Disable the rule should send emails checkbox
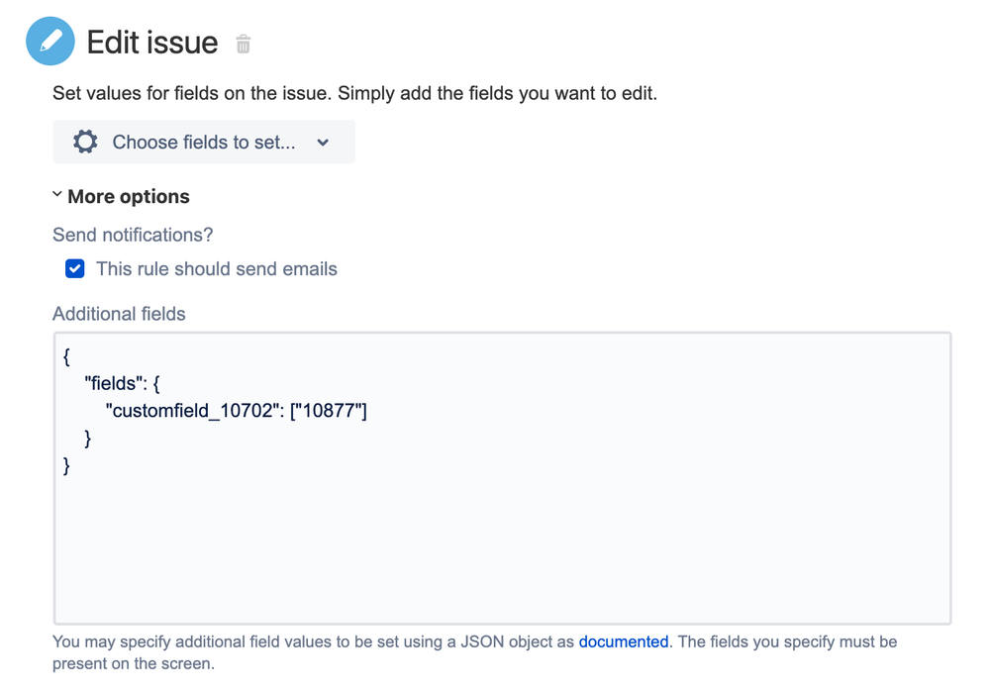This screenshot has height=691, width=989. tap(74, 268)
